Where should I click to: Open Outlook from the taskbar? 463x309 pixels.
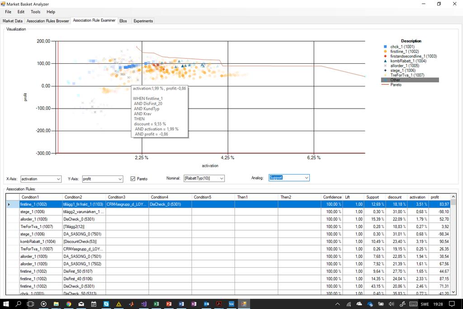(x=206, y=304)
